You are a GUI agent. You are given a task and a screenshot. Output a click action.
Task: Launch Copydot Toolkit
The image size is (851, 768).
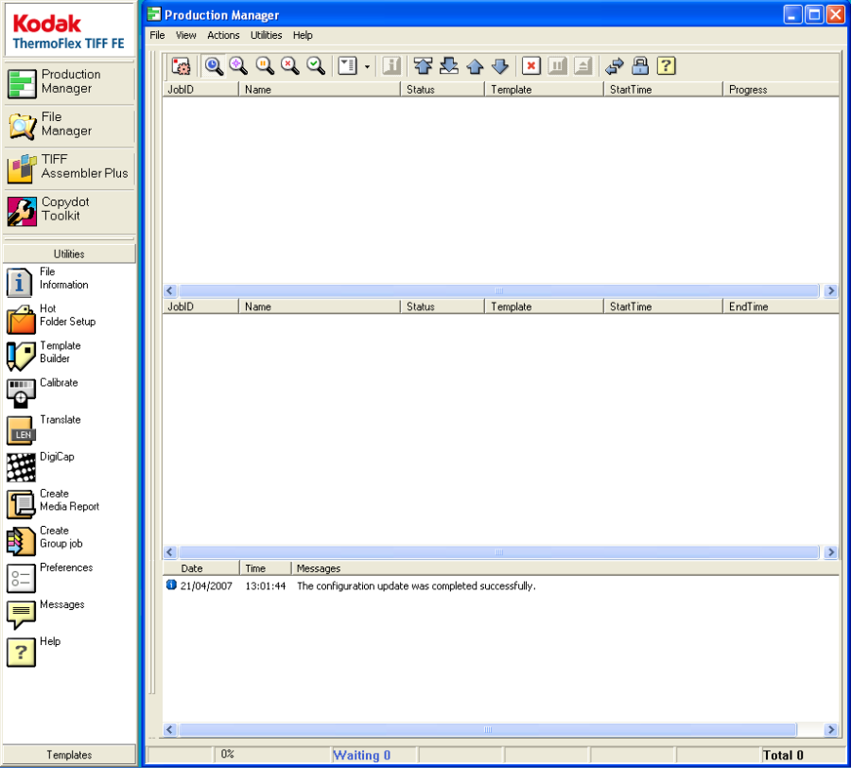pyautogui.click(x=69, y=210)
